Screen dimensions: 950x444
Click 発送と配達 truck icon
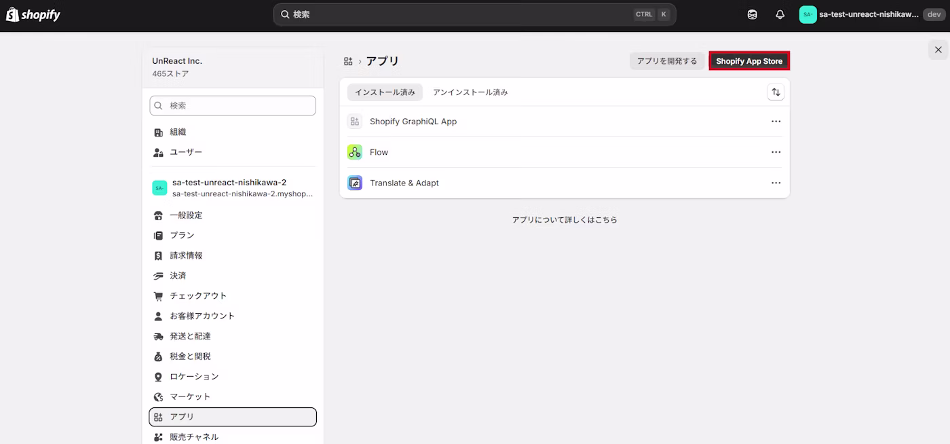(158, 336)
